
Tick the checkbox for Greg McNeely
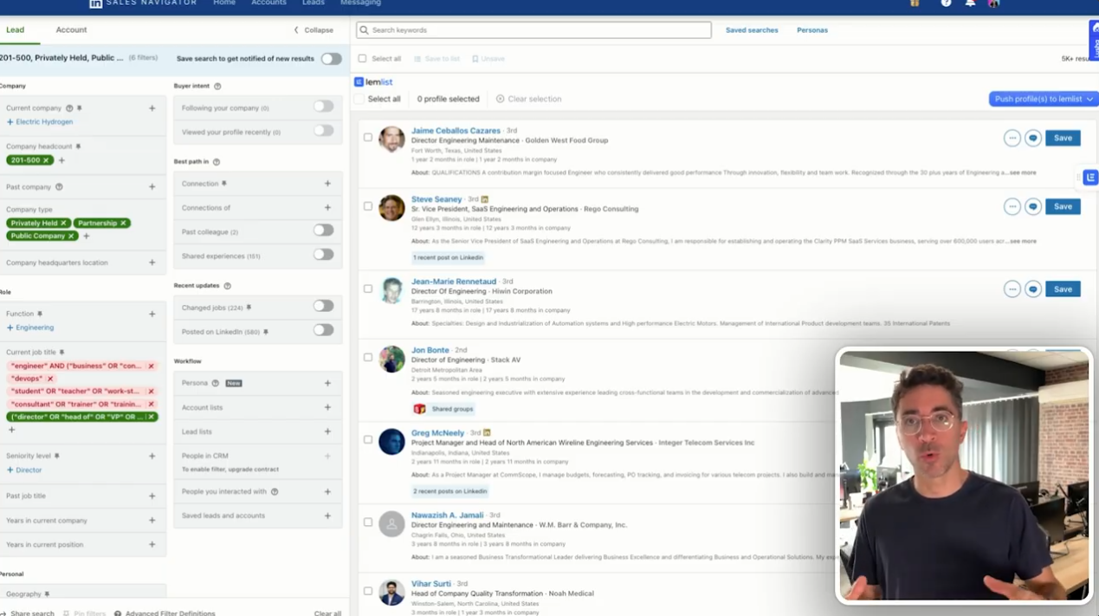[x=368, y=439]
